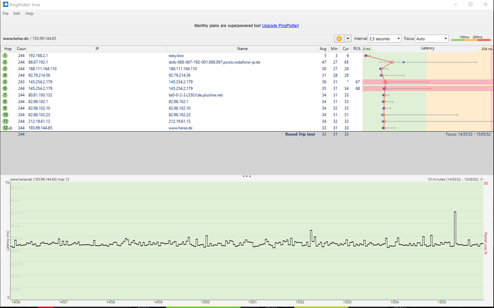Click packet loss value 68 on hop 6
The width and height of the screenshot is (494, 308).
click(x=358, y=89)
